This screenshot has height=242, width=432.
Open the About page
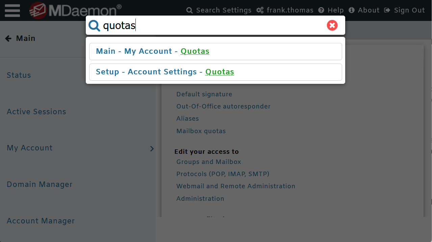364,10
